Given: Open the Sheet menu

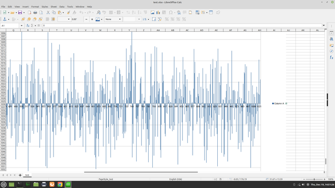Looking at the screenshot, I should pos(53,7).
